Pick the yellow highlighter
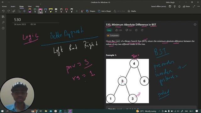The height and width of the screenshot is (113, 201). [x=51, y=10]
